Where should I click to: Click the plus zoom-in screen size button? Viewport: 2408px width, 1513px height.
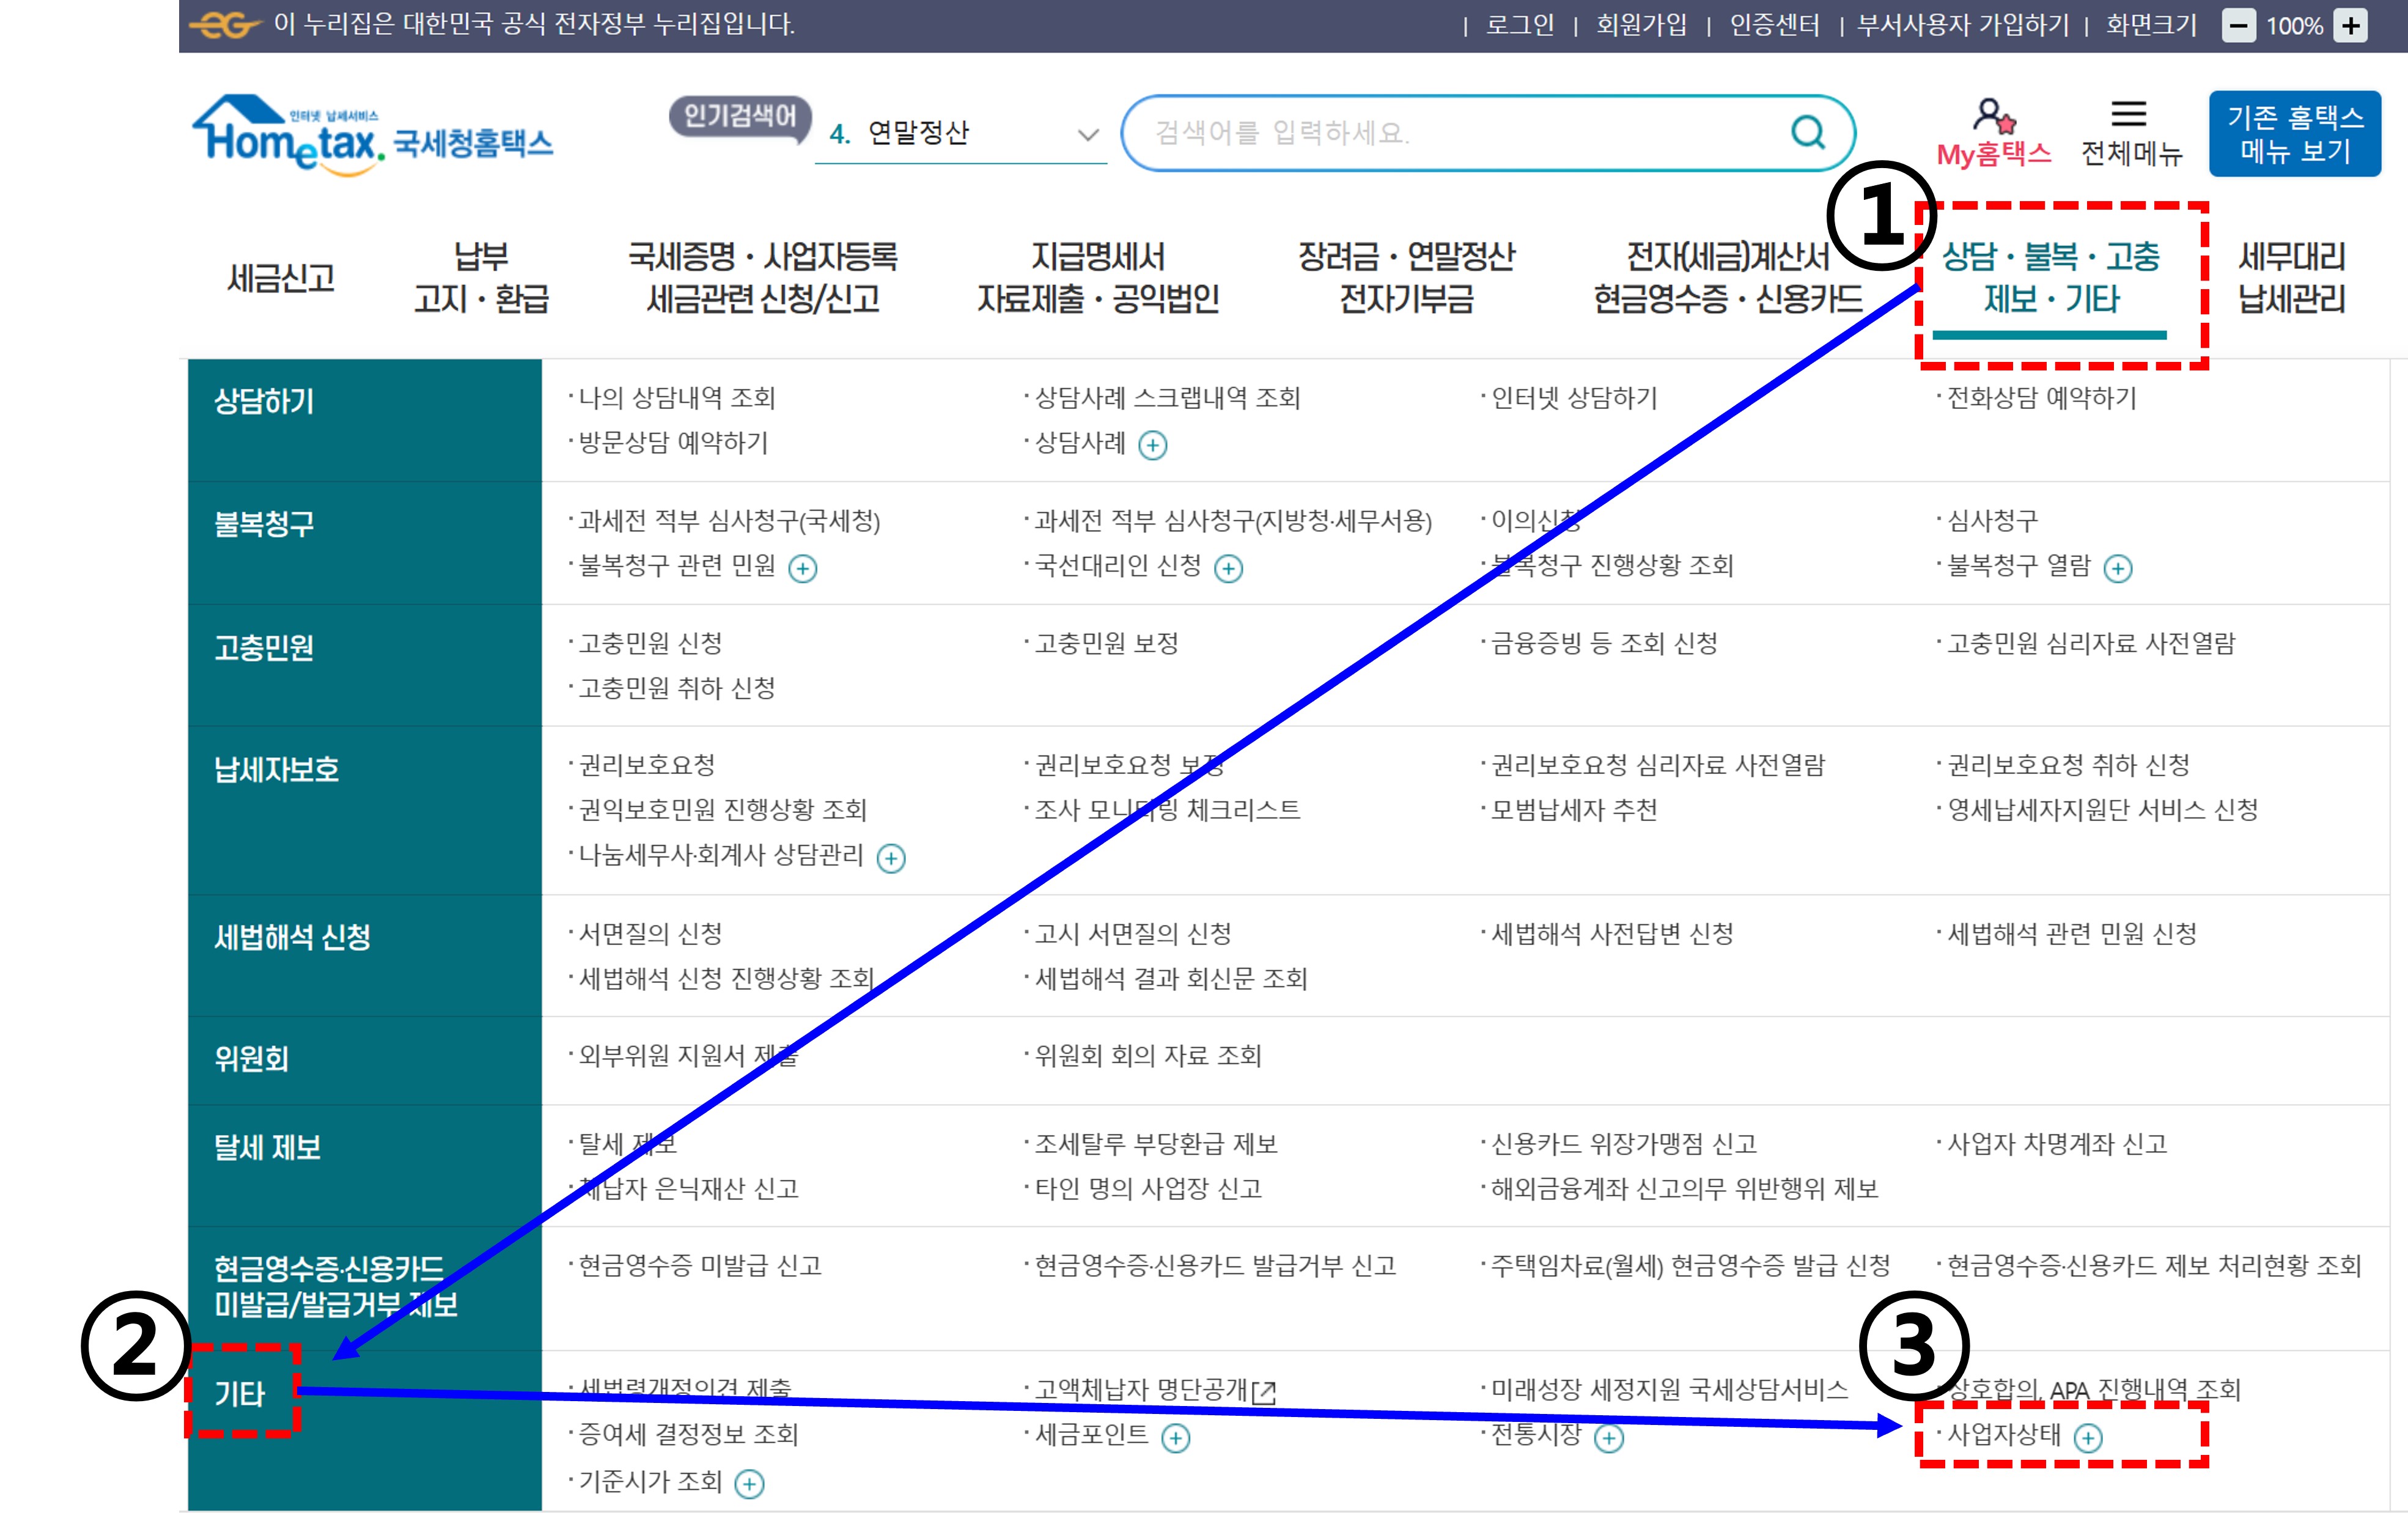coord(2351,26)
